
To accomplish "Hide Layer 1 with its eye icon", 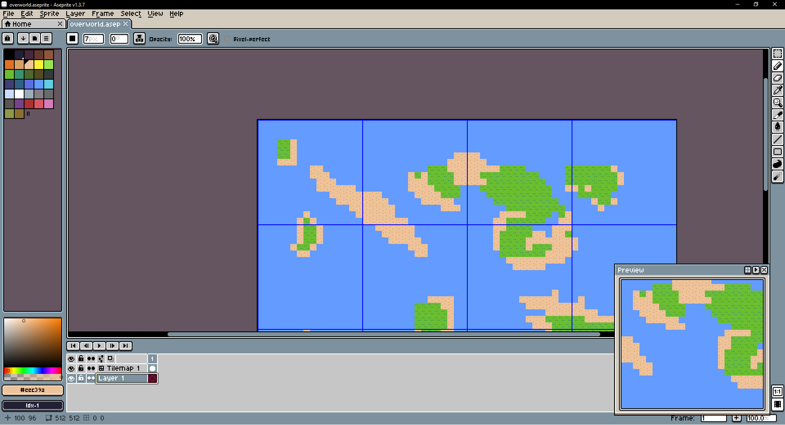I will pos(71,378).
